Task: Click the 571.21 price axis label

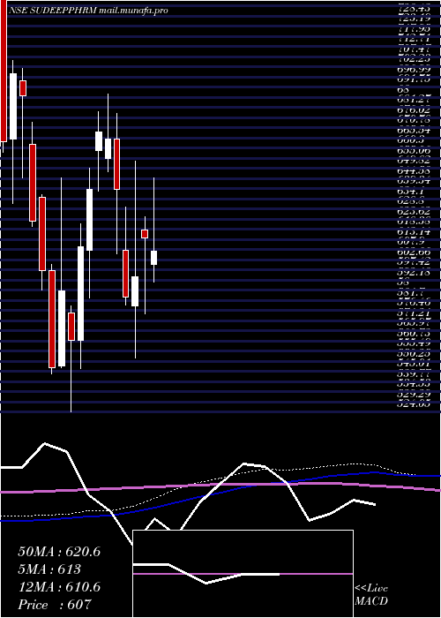Action: 414,313
